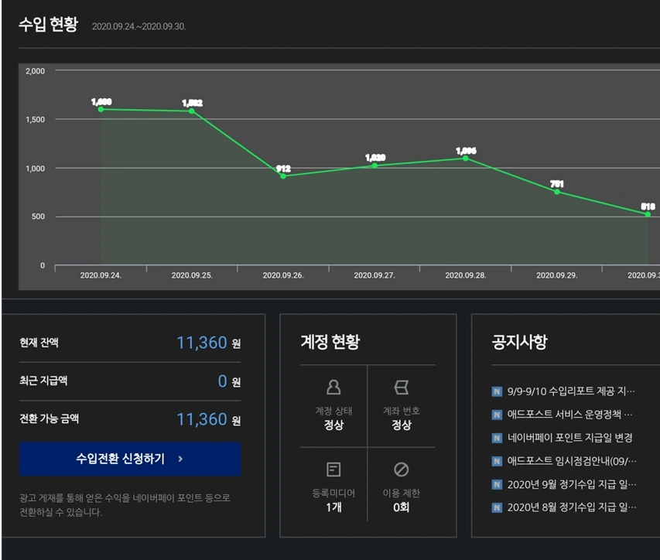Click the N badge on 2020년 9월 정기수입 notice
This screenshot has height=560, width=660.
496,482
